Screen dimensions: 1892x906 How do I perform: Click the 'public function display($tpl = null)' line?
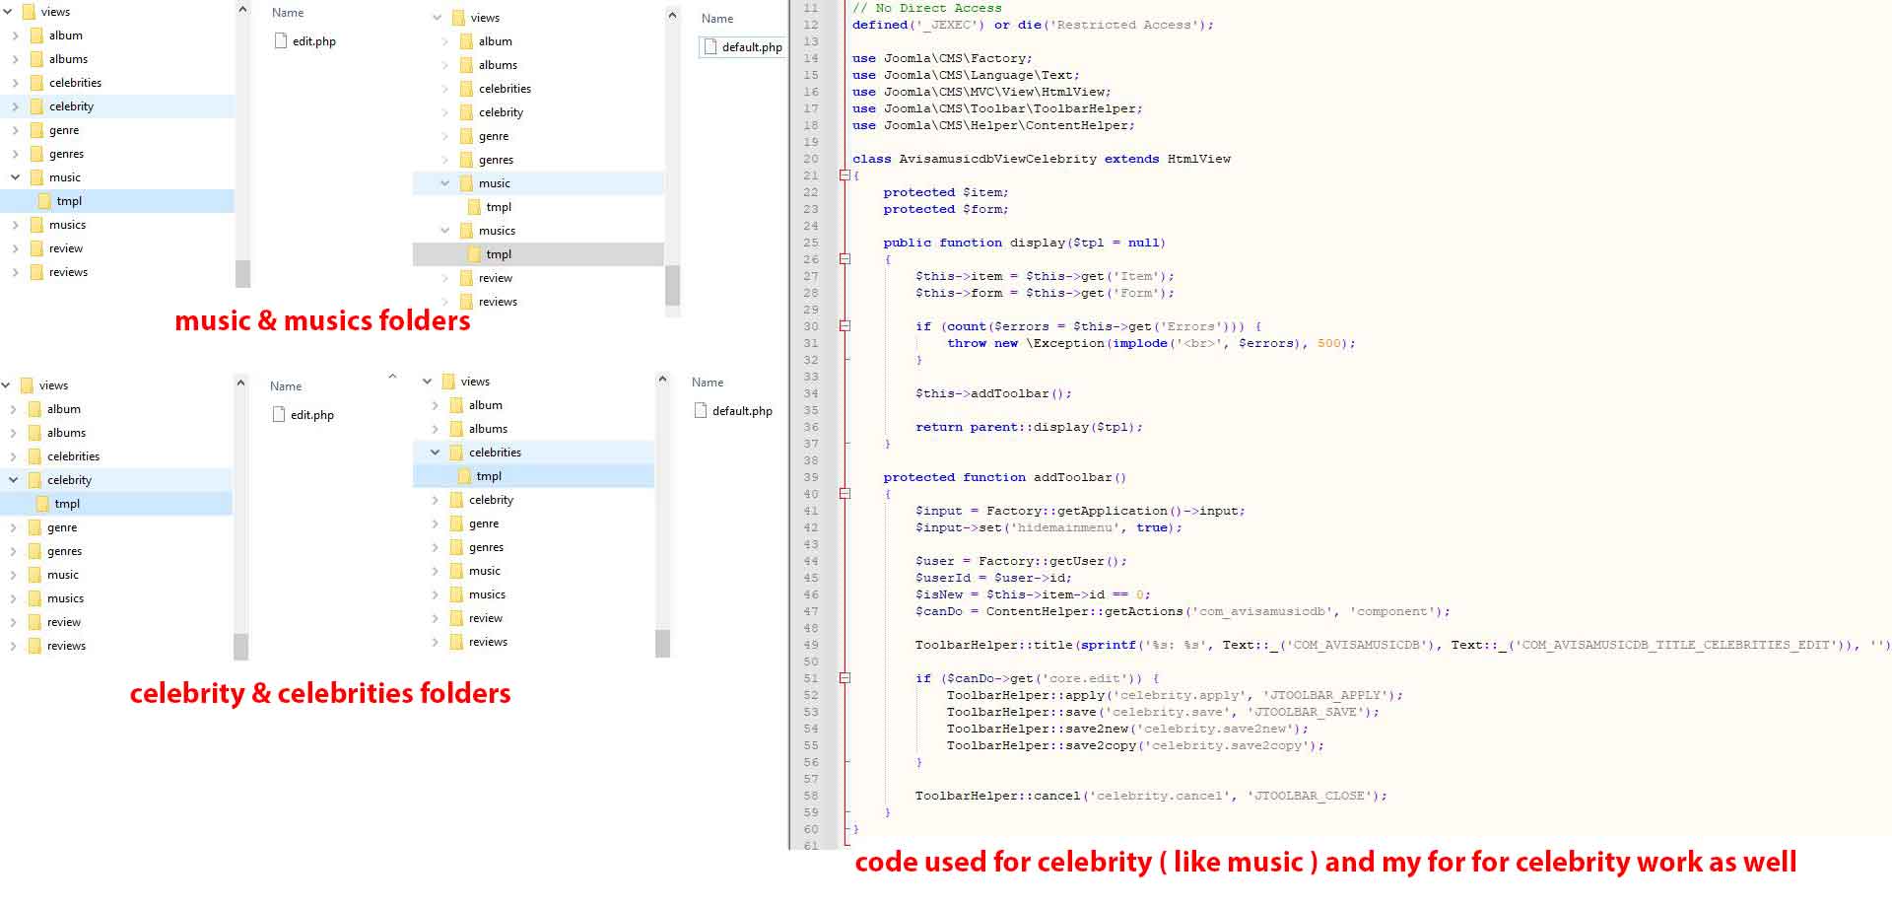click(1025, 243)
